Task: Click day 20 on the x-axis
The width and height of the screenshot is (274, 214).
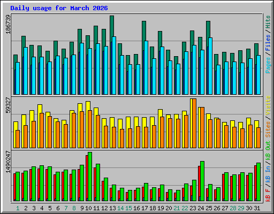Action: (169, 208)
